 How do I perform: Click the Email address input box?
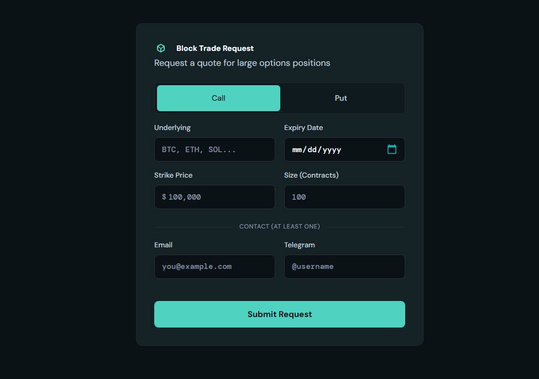point(214,267)
